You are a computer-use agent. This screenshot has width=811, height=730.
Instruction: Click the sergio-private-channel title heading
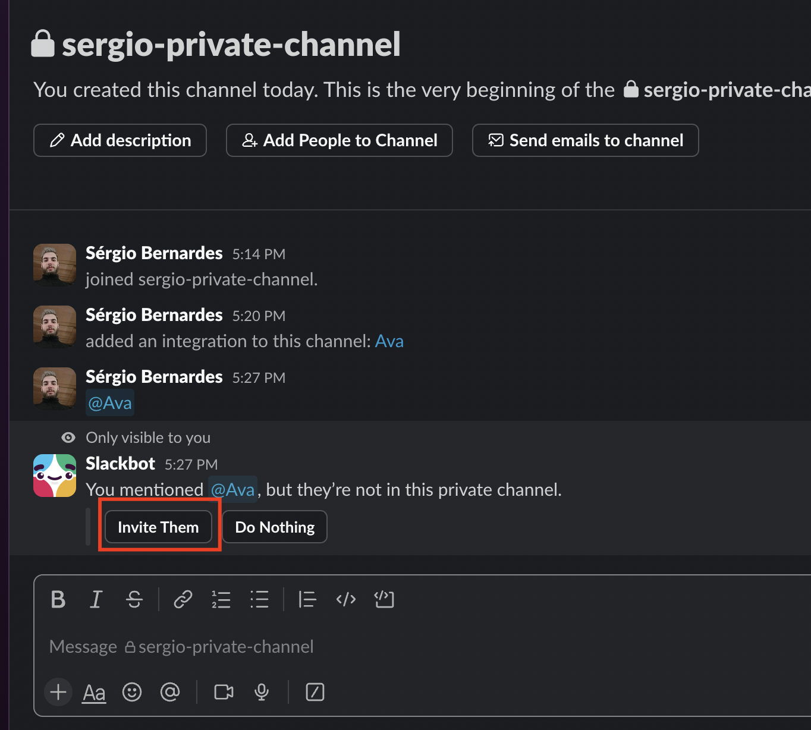point(231,45)
